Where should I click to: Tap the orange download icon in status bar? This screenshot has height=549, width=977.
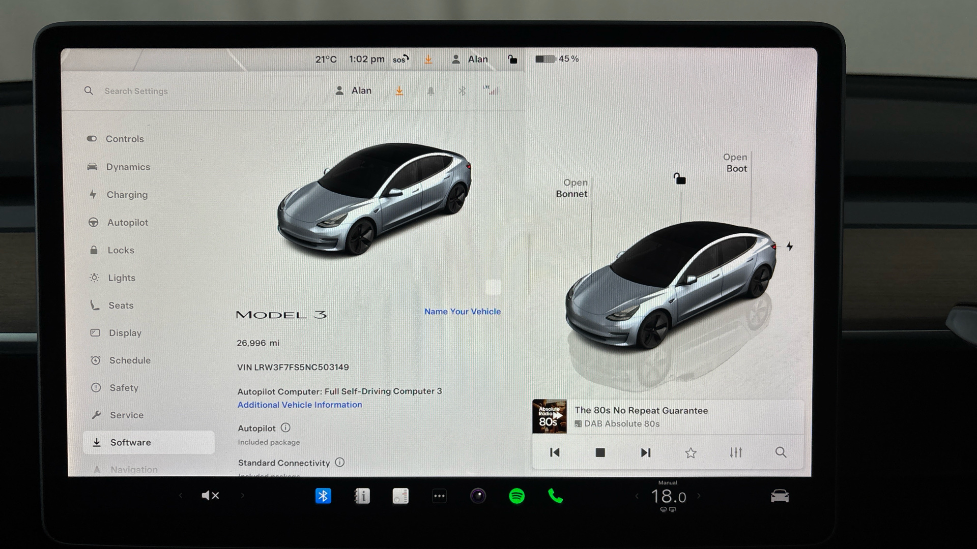pyautogui.click(x=428, y=59)
